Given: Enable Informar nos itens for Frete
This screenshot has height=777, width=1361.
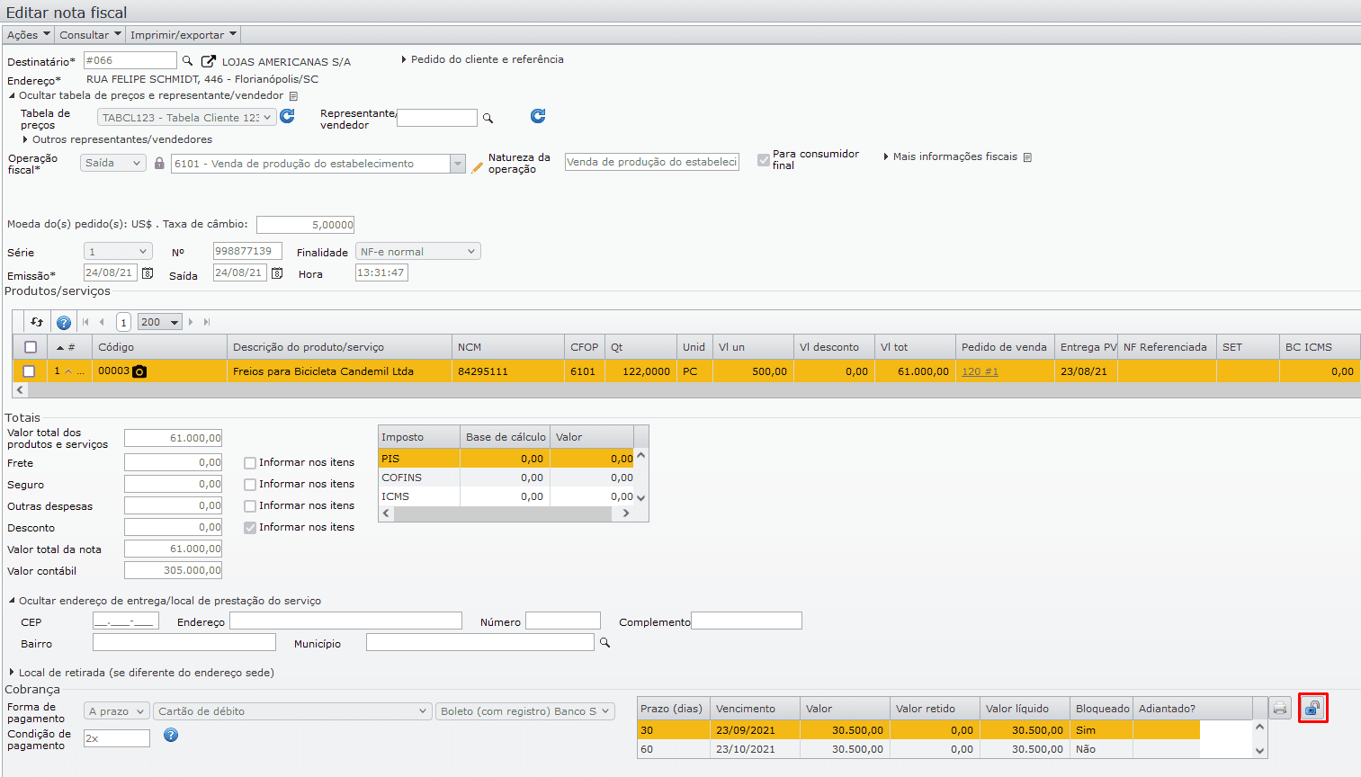Looking at the screenshot, I should [250, 463].
